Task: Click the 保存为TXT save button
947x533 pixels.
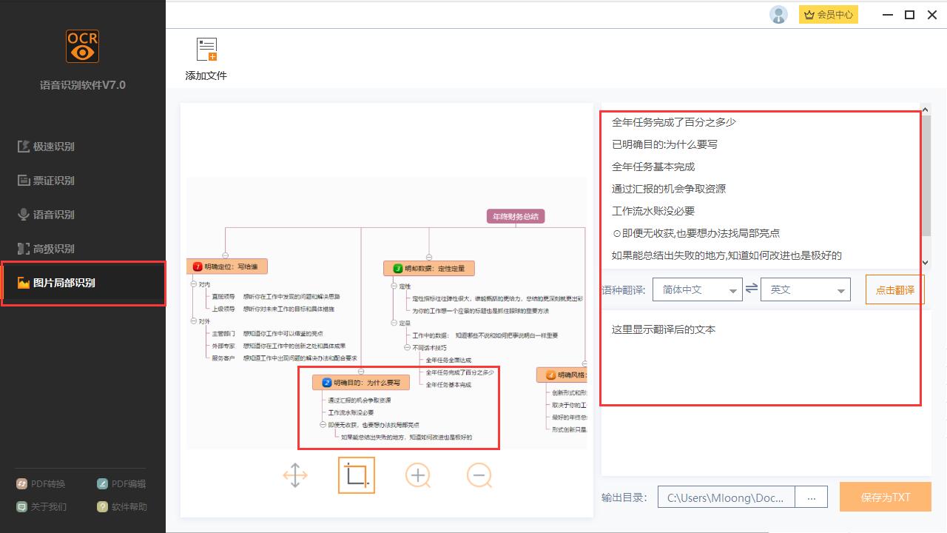Action: (885, 497)
